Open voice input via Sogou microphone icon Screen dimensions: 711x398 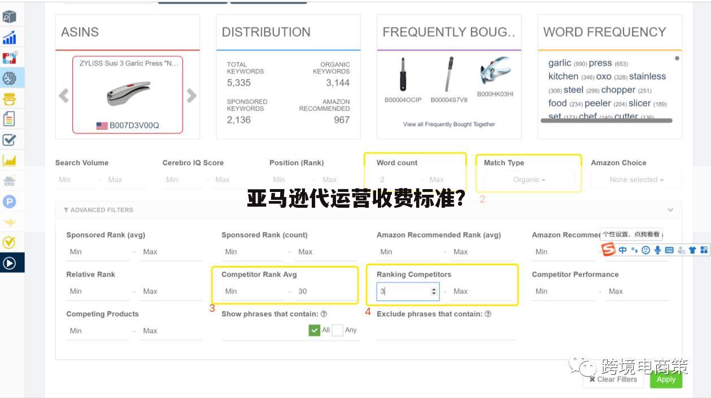coord(657,248)
